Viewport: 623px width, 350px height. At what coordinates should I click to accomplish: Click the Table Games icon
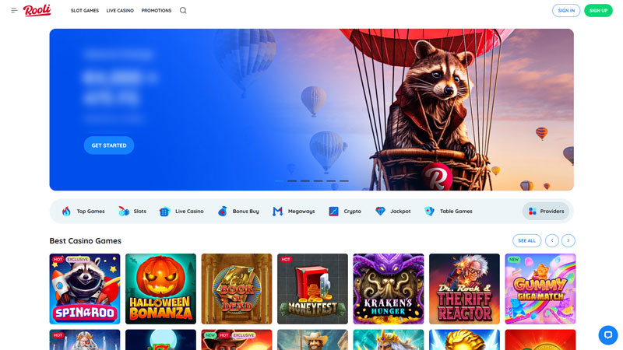click(430, 211)
